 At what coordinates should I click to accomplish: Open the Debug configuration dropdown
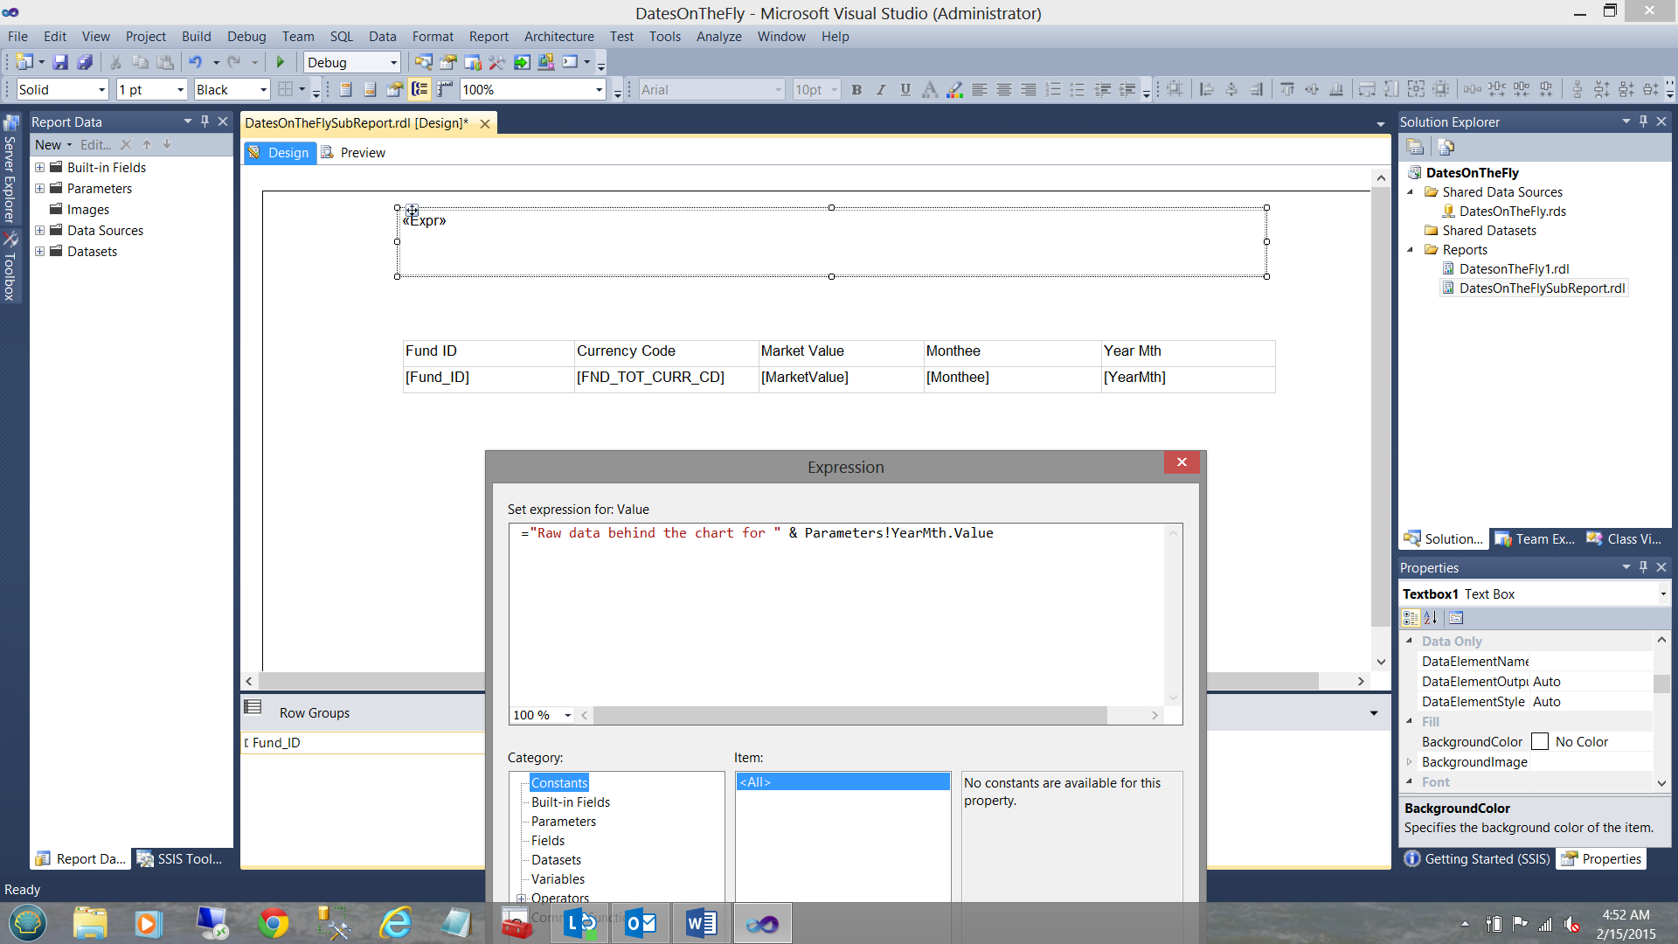click(393, 63)
